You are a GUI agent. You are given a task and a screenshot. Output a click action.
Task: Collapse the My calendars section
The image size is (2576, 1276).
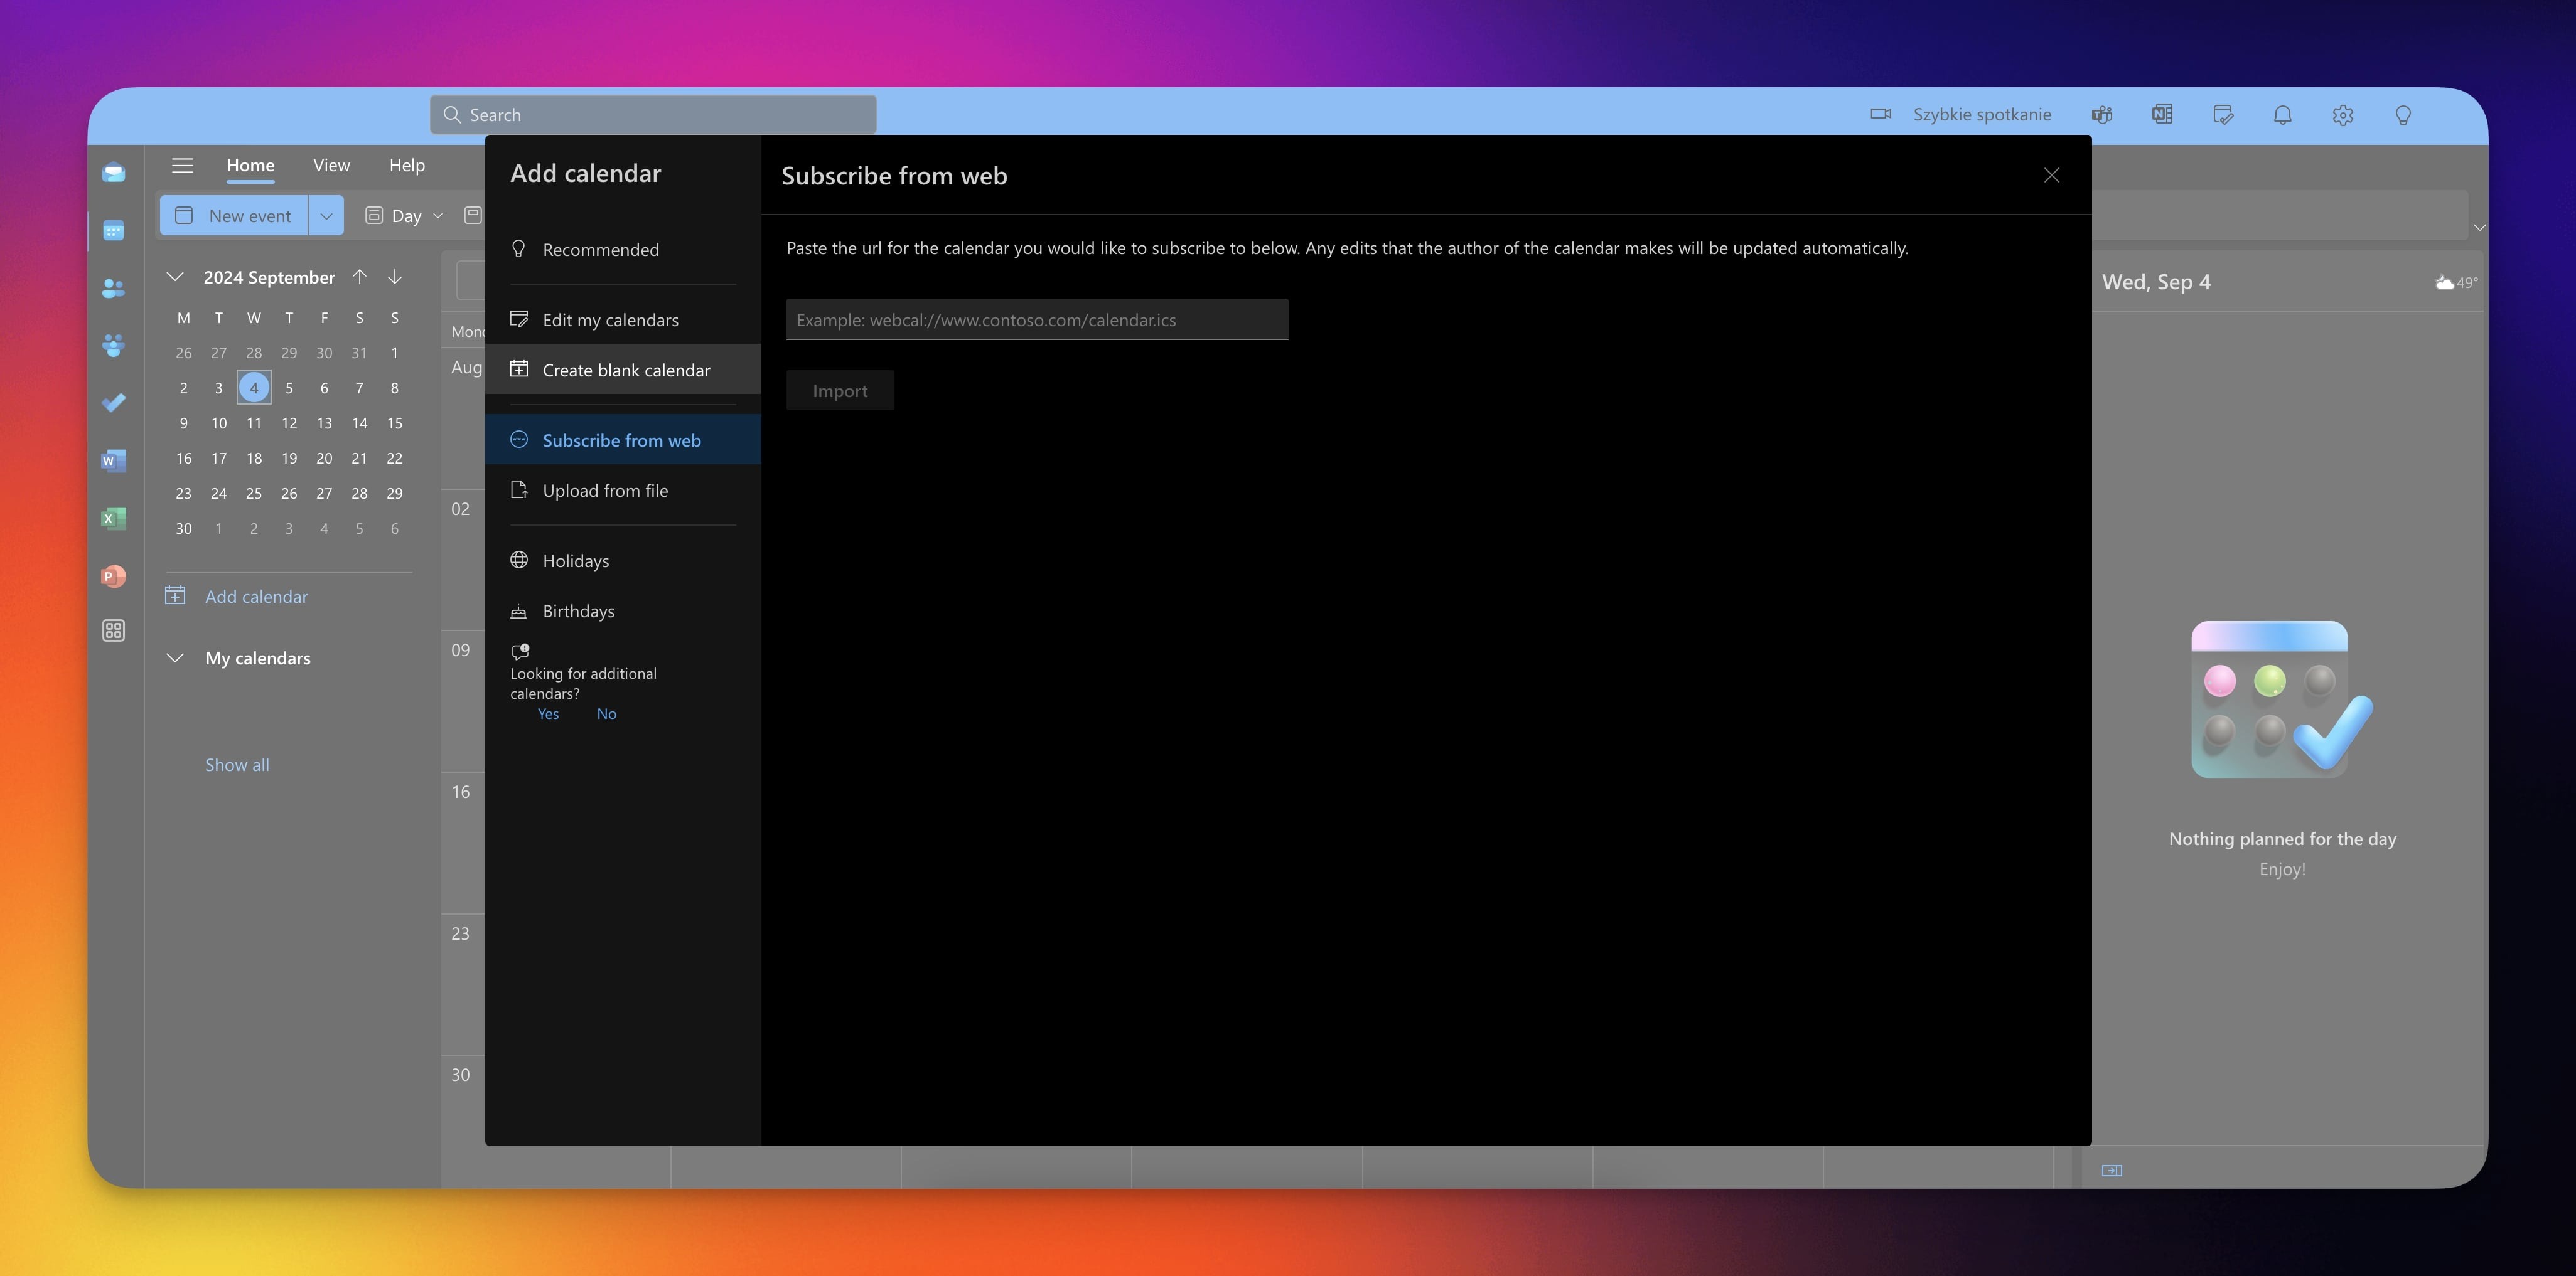pos(175,657)
